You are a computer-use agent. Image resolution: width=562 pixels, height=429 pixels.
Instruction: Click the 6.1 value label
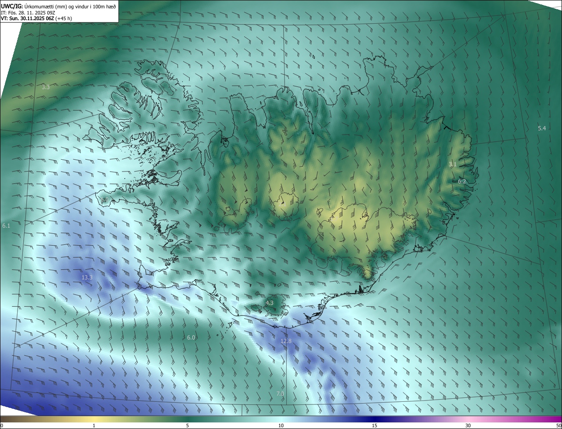(6, 225)
